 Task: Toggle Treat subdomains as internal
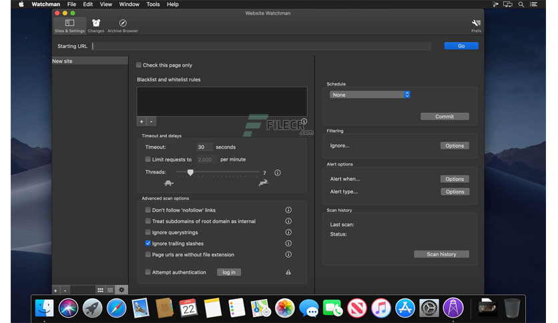(x=148, y=221)
